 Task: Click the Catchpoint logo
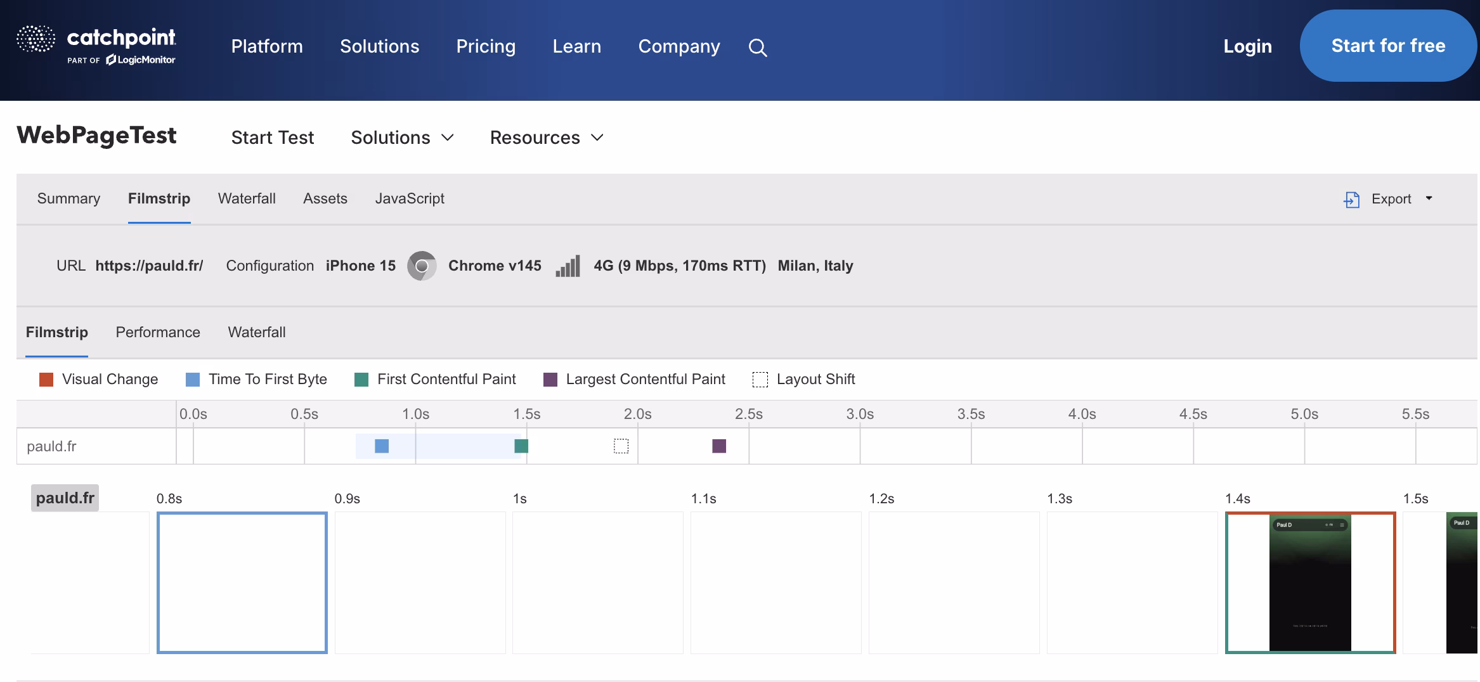[x=96, y=46]
